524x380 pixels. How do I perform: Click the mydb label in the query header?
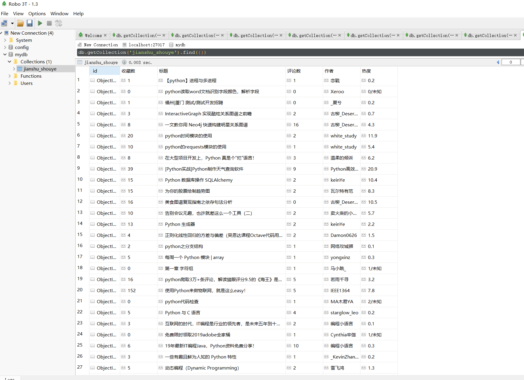tap(180, 45)
